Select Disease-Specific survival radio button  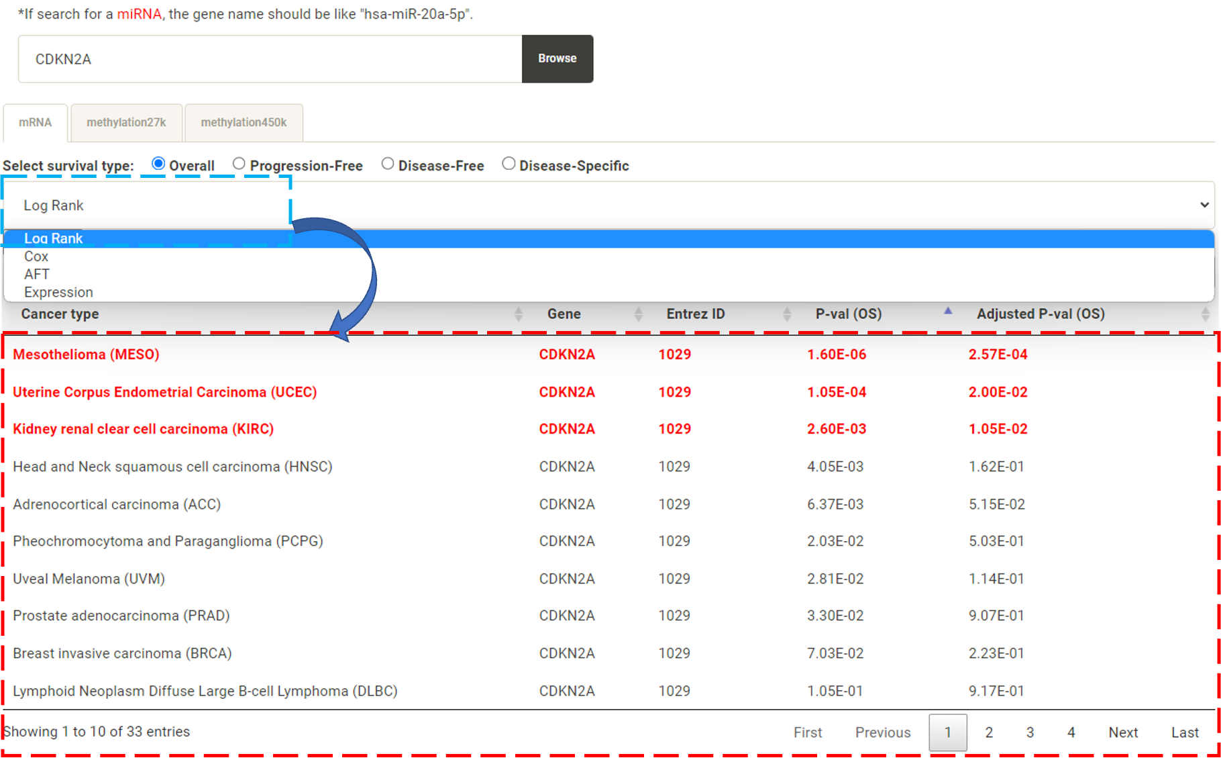point(509,164)
